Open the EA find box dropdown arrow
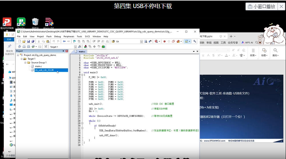Viewport: 286px width, 159px height. click(x=142, y=42)
